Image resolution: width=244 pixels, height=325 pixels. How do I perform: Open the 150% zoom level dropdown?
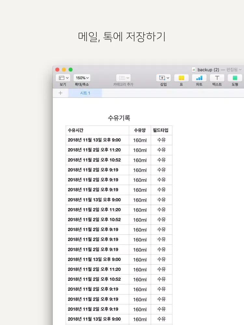(x=82, y=78)
